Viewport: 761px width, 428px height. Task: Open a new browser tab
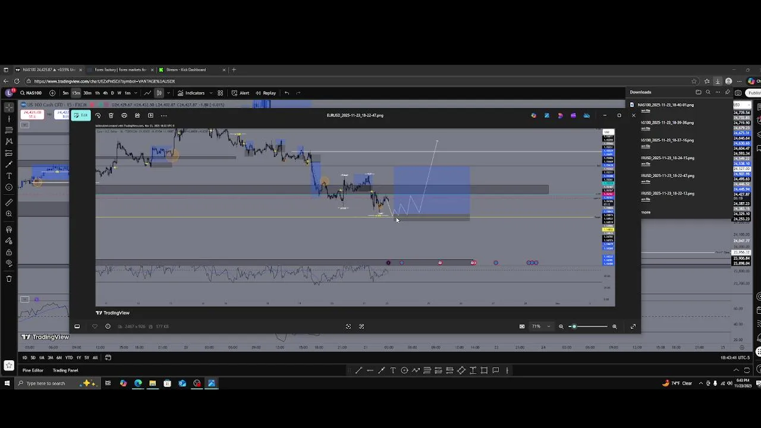coord(234,70)
